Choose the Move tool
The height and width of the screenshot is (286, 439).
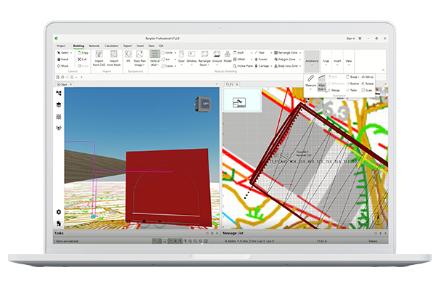(x=63, y=66)
